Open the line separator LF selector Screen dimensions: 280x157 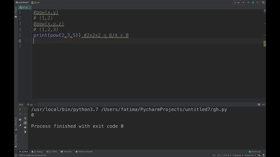click(219, 155)
